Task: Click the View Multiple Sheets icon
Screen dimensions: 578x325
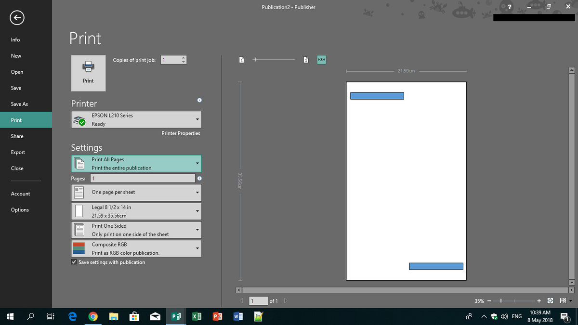Action: (562, 301)
